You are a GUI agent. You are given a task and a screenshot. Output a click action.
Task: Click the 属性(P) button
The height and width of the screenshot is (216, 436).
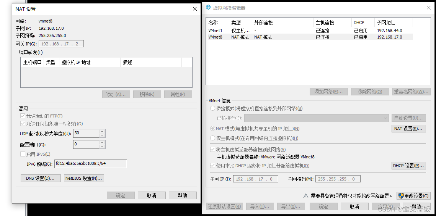178,94
